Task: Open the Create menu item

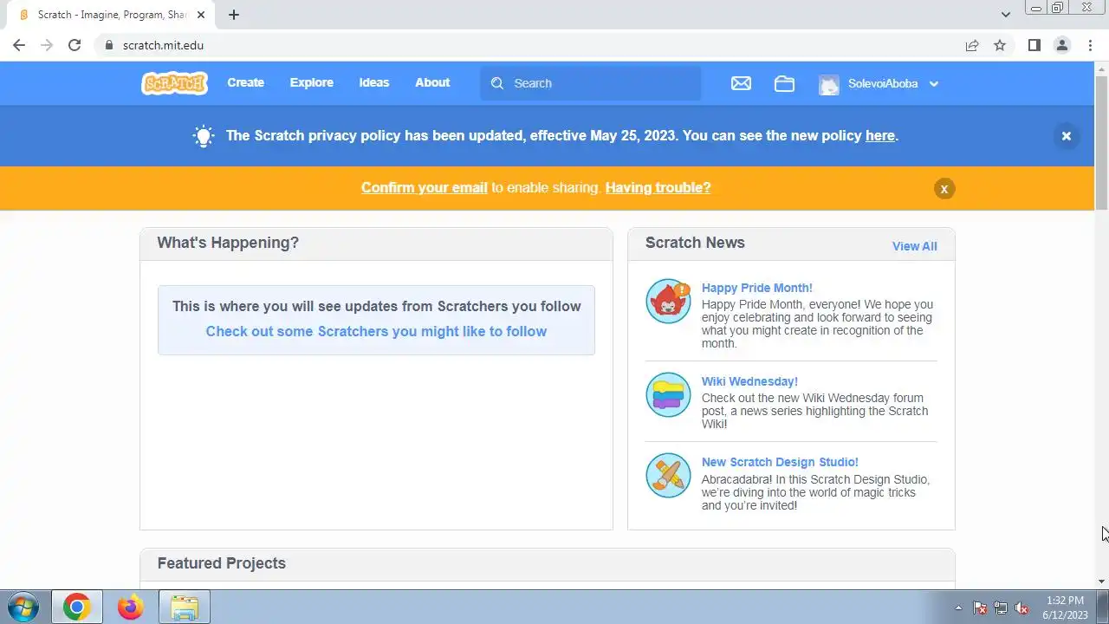Action: pyautogui.click(x=246, y=83)
